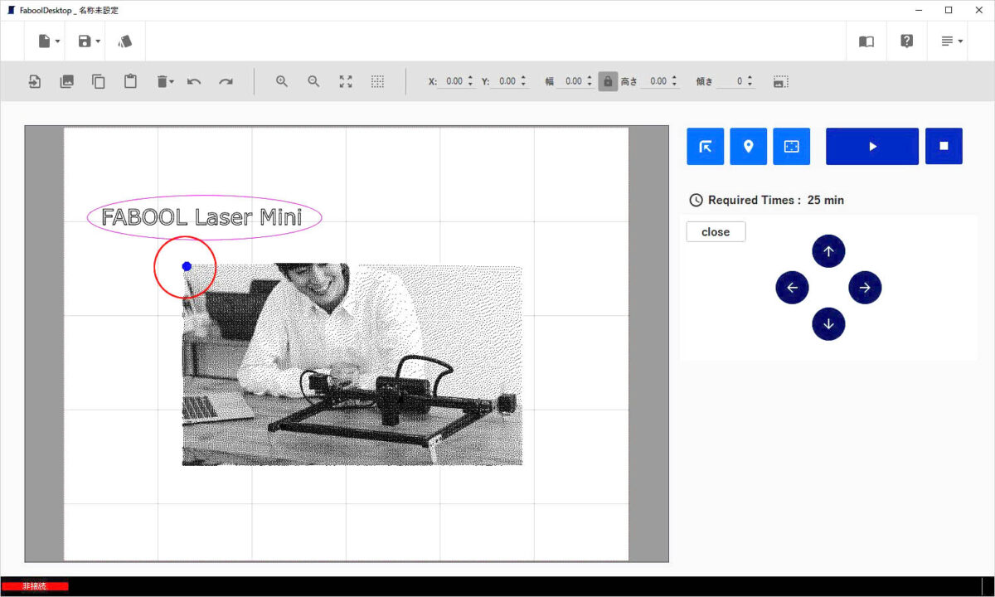This screenshot has height=597, width=995.
Task: Click the red 非接続 connection status
Action: (x=35, y=586)
